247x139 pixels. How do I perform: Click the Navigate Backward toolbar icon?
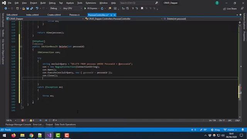point(6,8)
